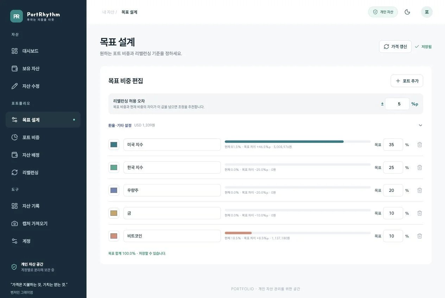Delete the 미국 지수 row with trash icon
Image resolution: width=445 pixels, height=298 pixels.
pyautogui.click(x=420, y=145)
